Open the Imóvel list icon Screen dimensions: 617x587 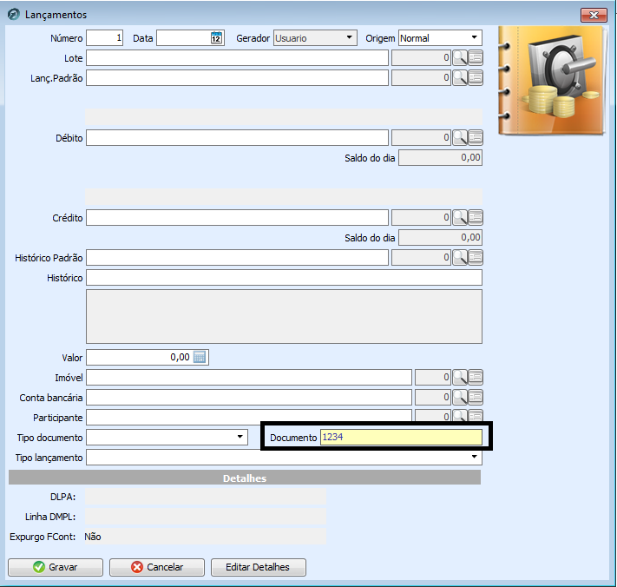click(x=476, y=377)
